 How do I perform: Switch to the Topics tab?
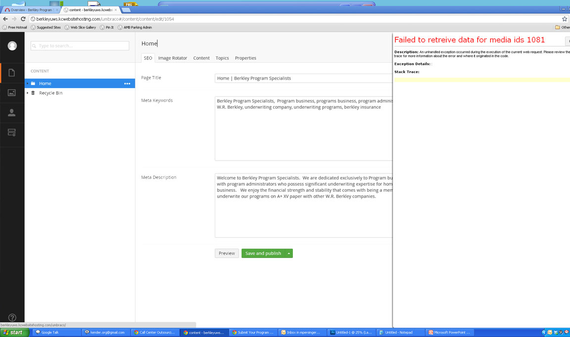(x=222, y=58)
